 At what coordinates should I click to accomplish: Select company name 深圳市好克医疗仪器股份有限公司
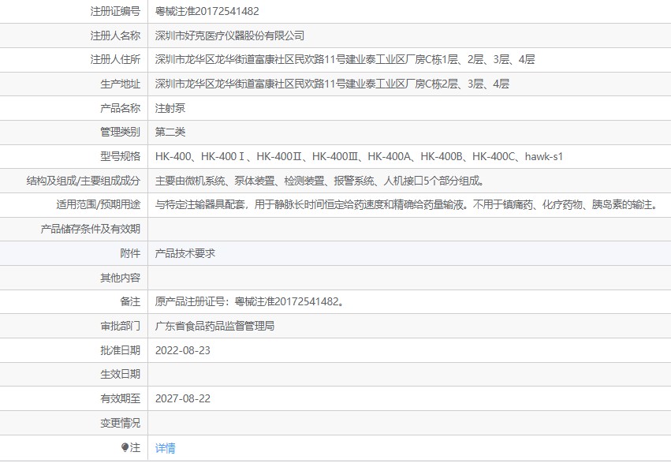pos(229,35)
